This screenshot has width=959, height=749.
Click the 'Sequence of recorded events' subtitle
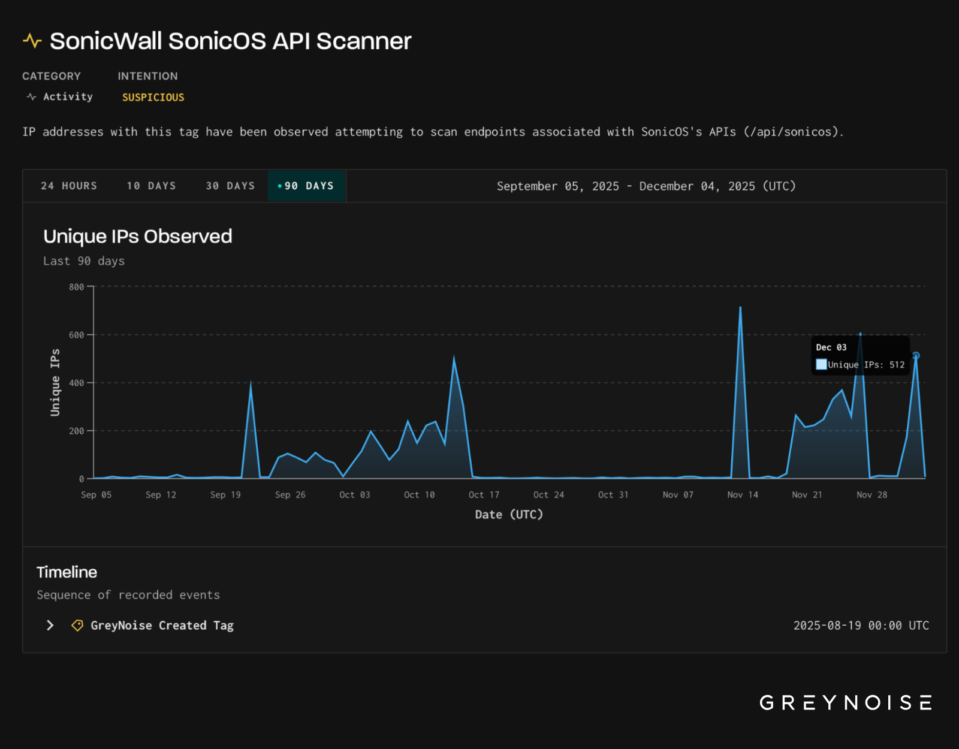pyautogui.click(x=128, y=594)
